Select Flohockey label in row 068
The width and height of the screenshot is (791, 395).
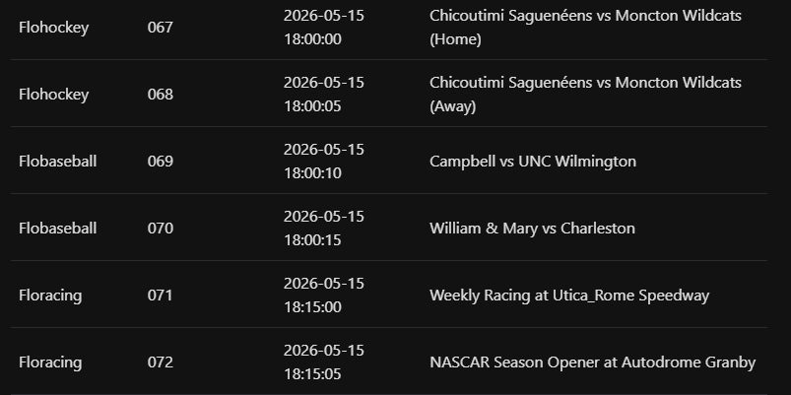pos(53,95)
